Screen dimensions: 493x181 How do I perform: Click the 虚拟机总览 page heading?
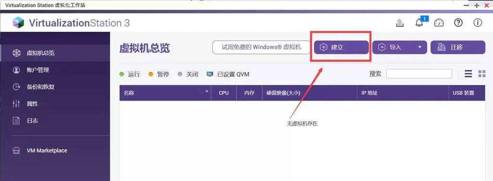pos(145,48)
